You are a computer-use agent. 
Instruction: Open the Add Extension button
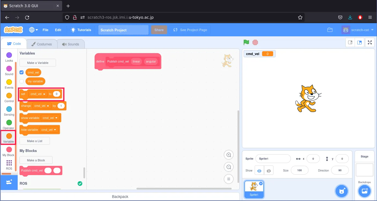(x=9, y=182)
